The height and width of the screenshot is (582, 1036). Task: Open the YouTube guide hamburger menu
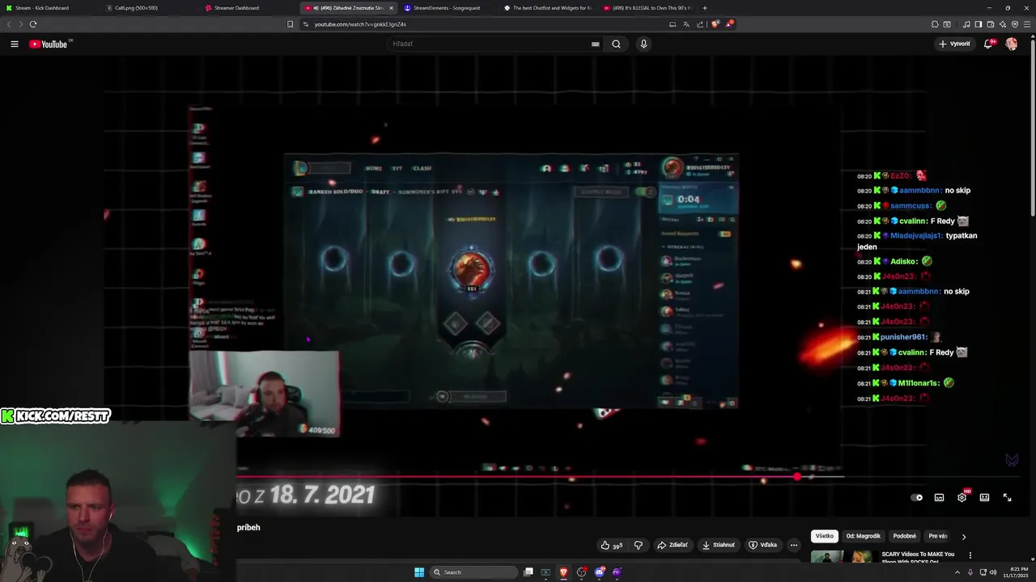tap(15, 44)
